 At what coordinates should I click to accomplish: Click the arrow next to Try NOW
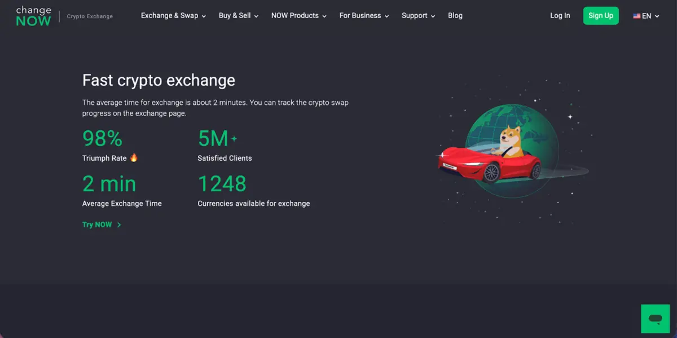(119, 225)
